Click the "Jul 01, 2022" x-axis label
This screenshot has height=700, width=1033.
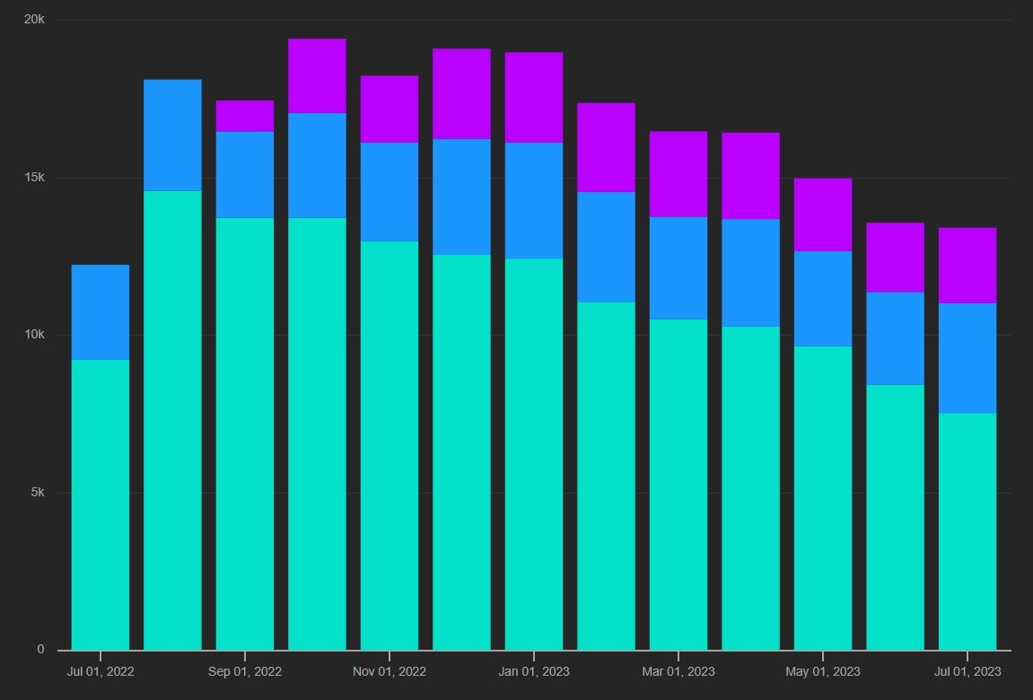100,671
